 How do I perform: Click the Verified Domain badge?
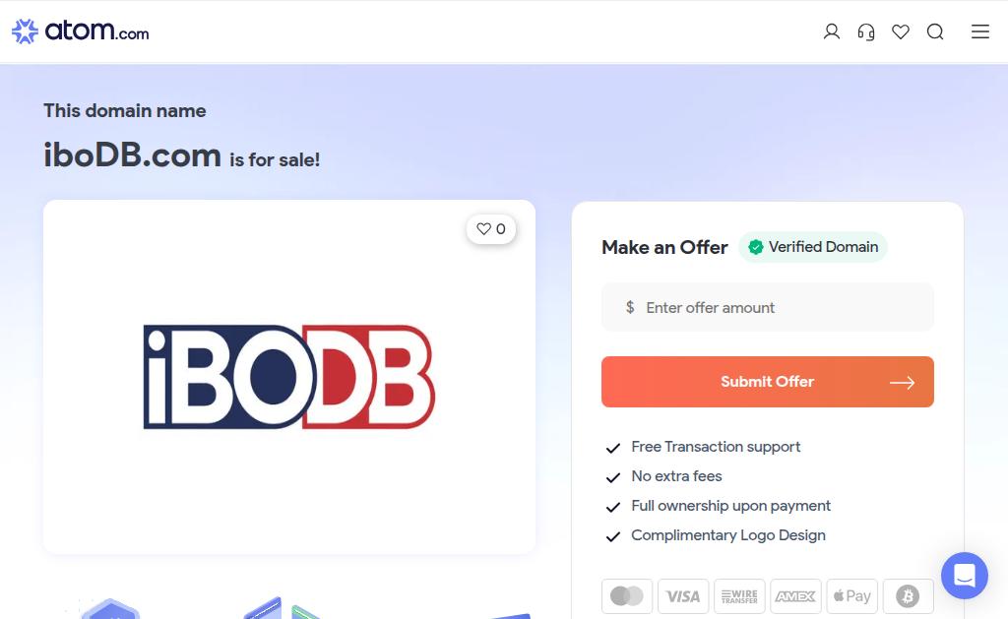click(x=813, y=247)
